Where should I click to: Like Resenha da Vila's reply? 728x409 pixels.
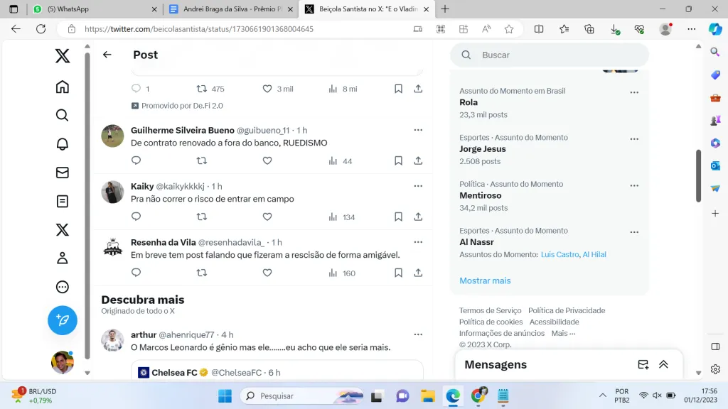(267, 273)
